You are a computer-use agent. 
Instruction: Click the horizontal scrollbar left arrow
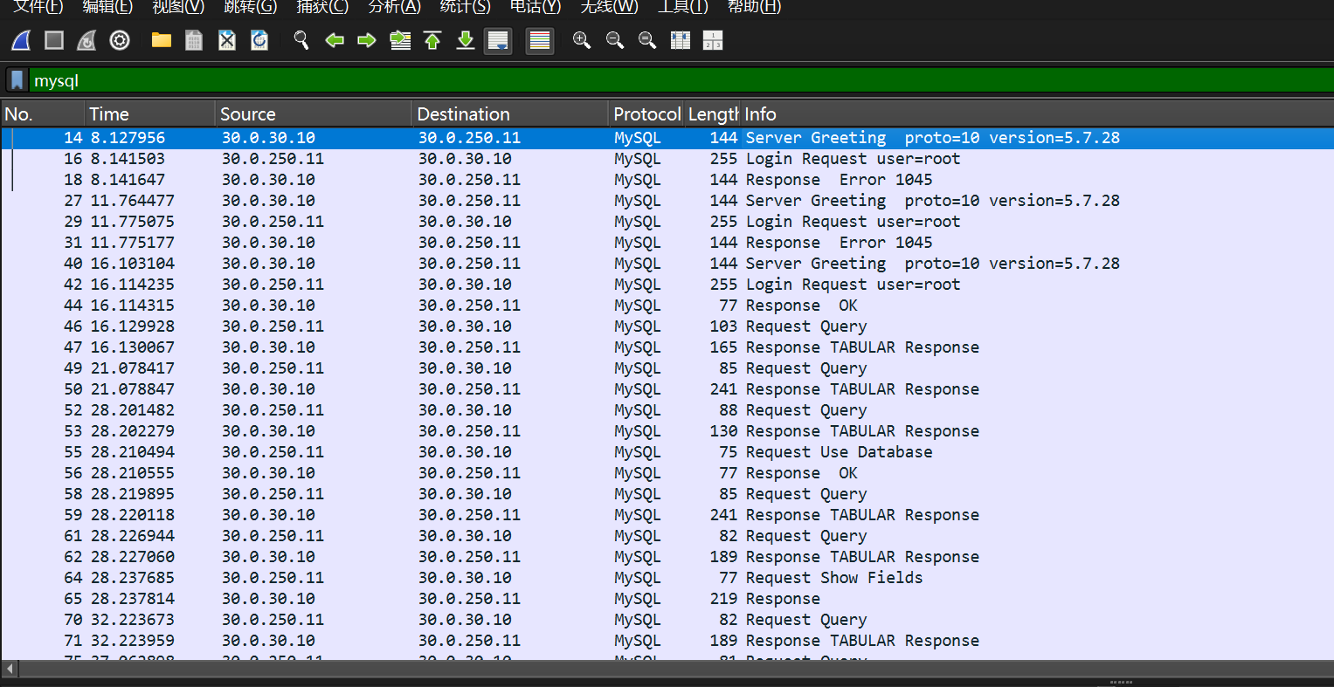[x=10, y=669]
